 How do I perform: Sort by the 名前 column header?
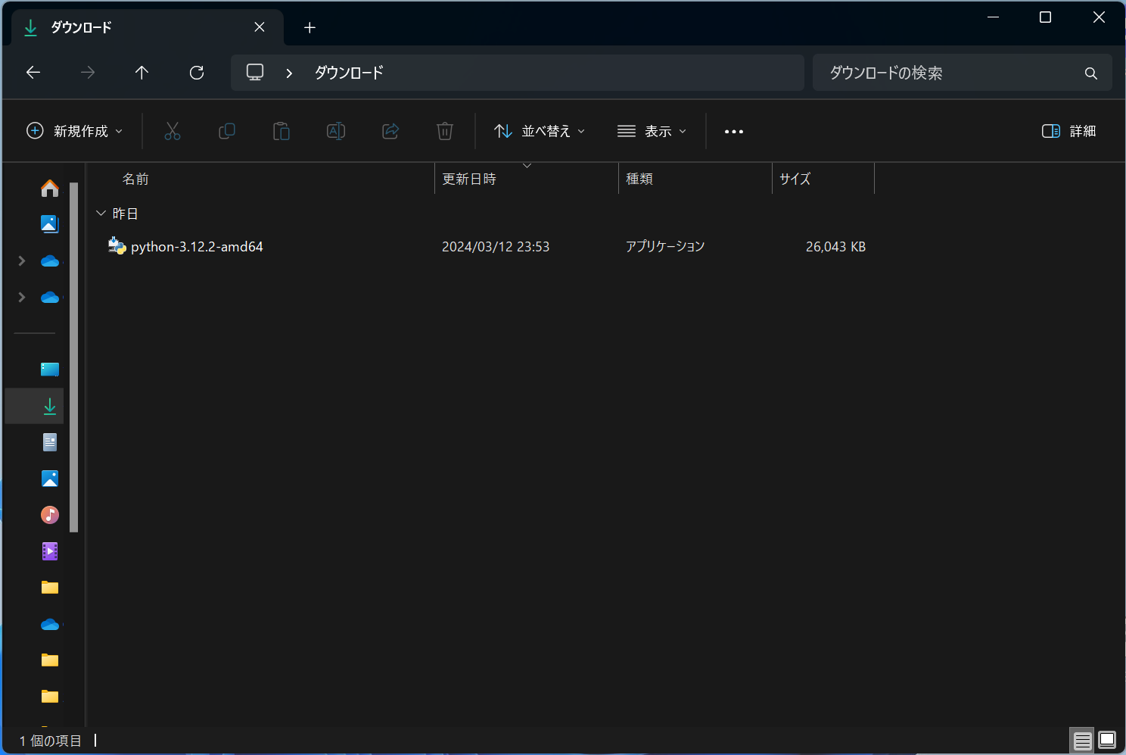pos(136,179)
